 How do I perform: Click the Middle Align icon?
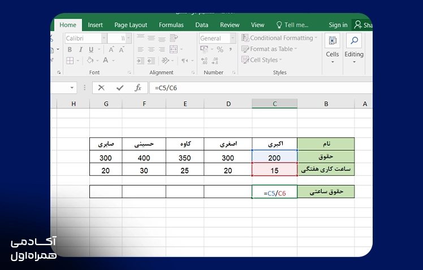click(x=151, y=38)
